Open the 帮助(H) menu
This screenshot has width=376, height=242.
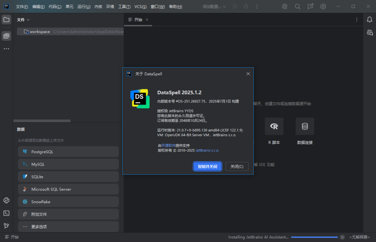pyautogui.click(x=176, y=7)
